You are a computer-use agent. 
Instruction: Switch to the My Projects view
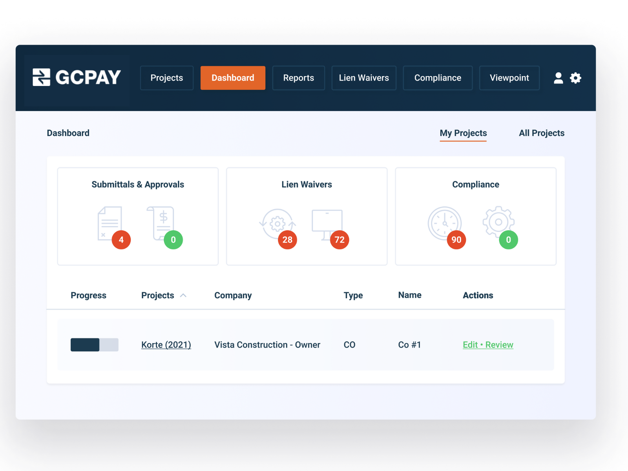point(463,133)
